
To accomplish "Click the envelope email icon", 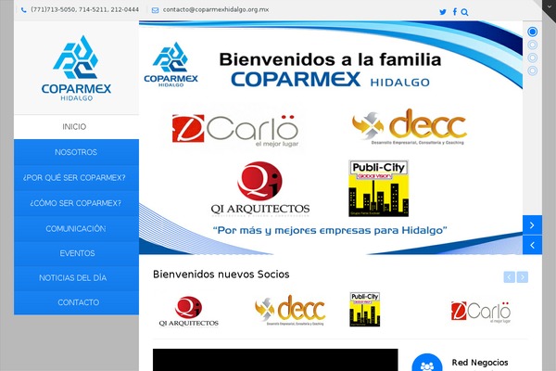I will pyautogui.click(x=156, y=10).
